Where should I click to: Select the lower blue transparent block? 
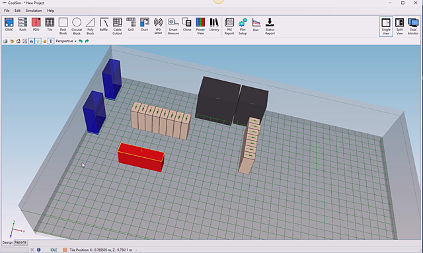pos(94,112)
